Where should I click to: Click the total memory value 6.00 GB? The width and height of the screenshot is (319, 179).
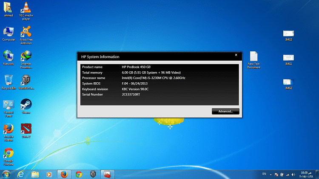tap(151, 73)
